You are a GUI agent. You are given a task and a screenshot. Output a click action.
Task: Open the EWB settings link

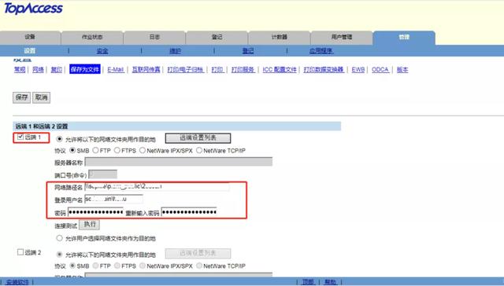pyautogui.click(x=358, y=70)
